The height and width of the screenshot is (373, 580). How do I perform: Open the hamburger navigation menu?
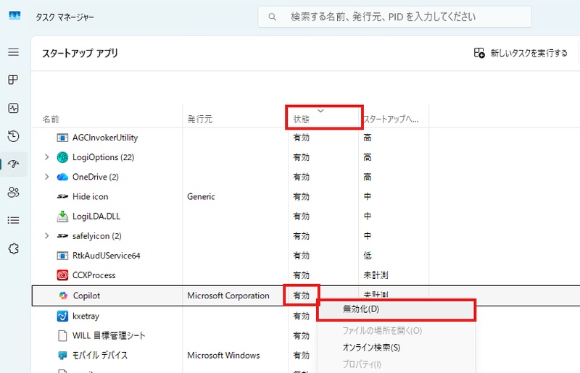click(x=13, y=52)
